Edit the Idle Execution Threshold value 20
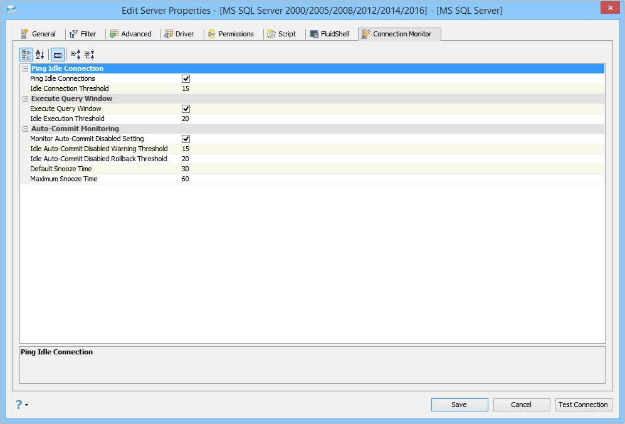Viewport: 625px width, 424px height. [x=392, y=119]
